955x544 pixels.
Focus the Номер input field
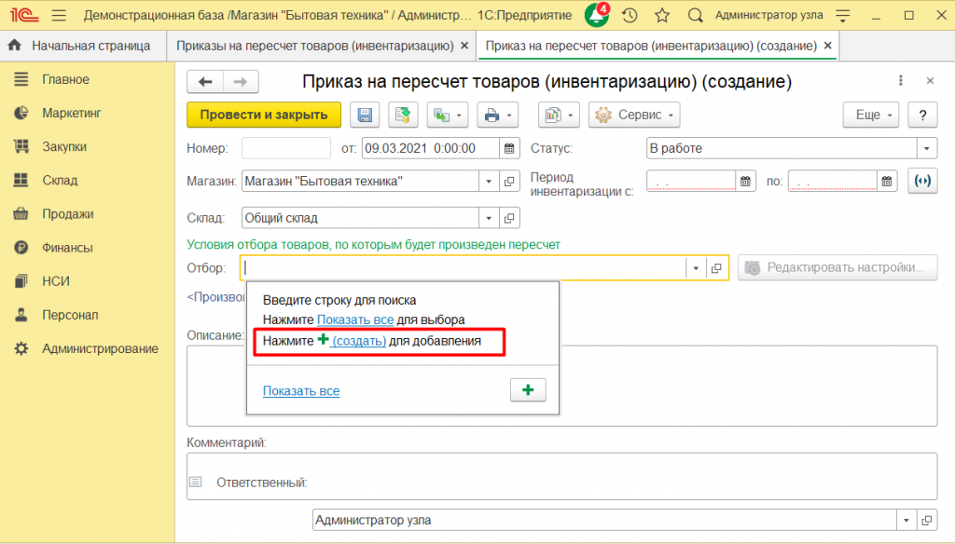pos(286,148)
